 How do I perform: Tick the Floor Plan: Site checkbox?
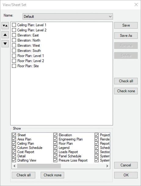[x=14, y=66]
